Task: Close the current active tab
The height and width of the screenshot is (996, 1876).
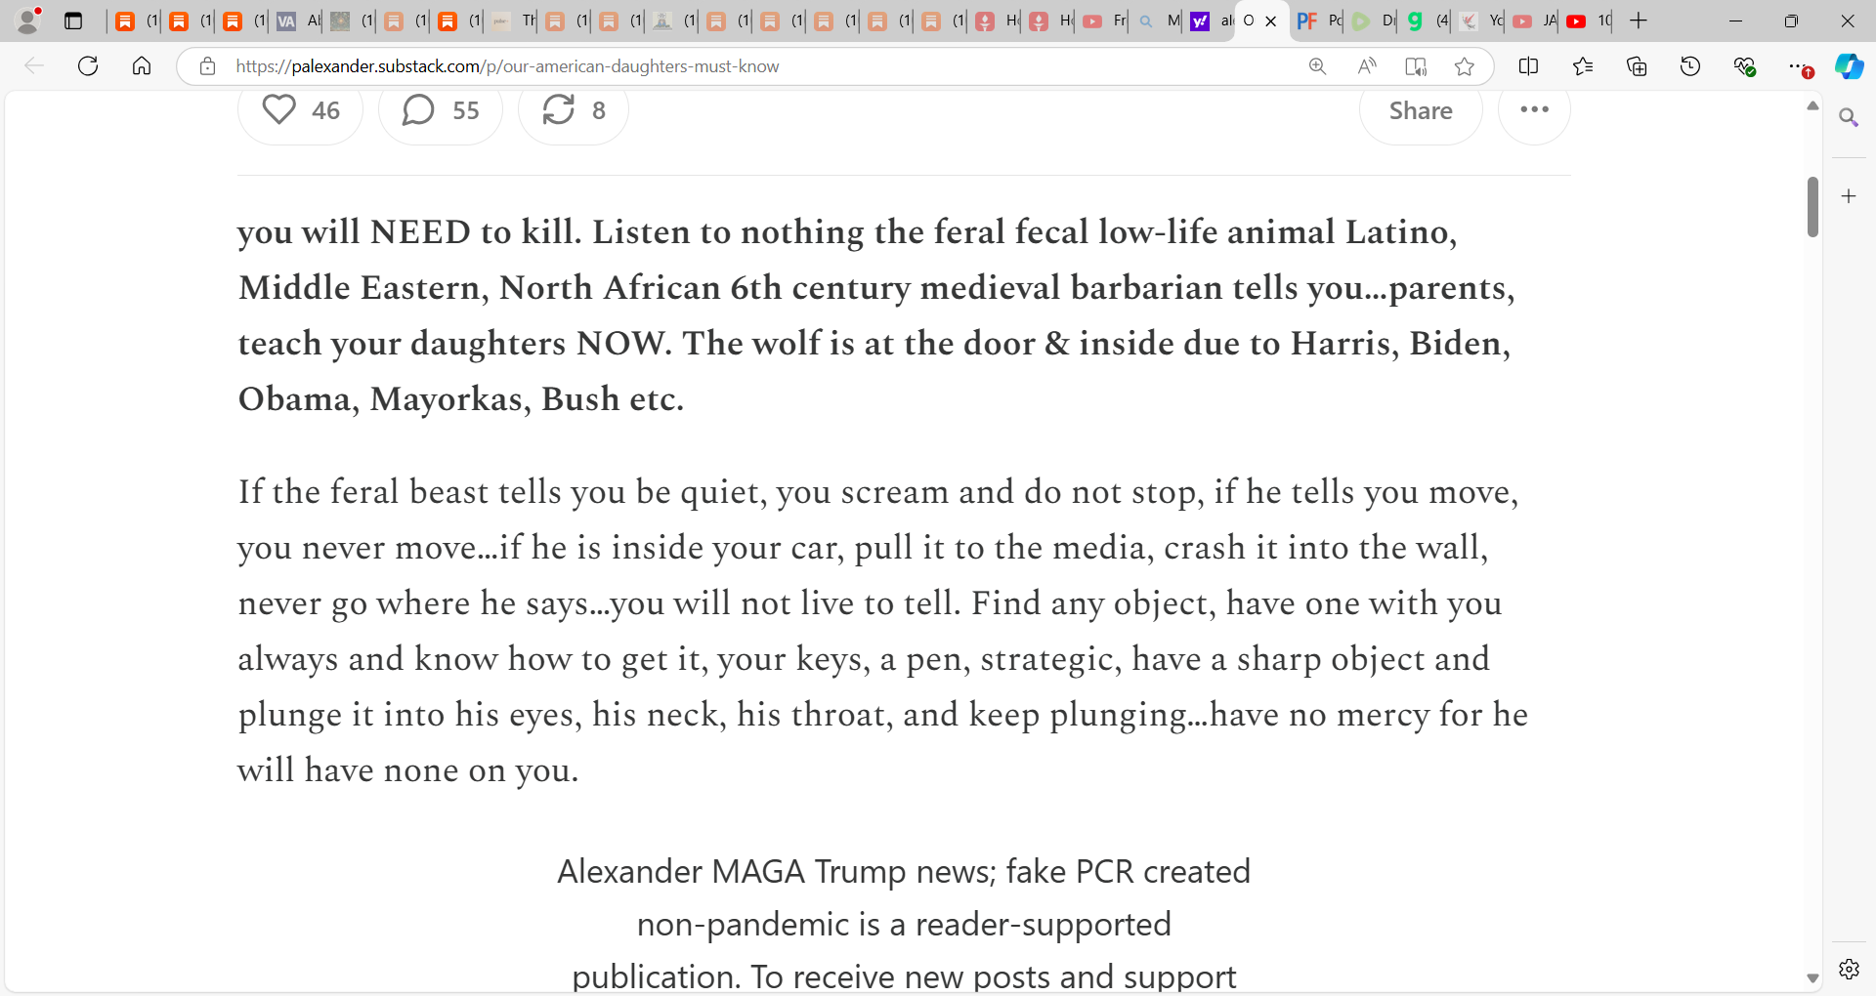Action: [x=1270, y=21]
